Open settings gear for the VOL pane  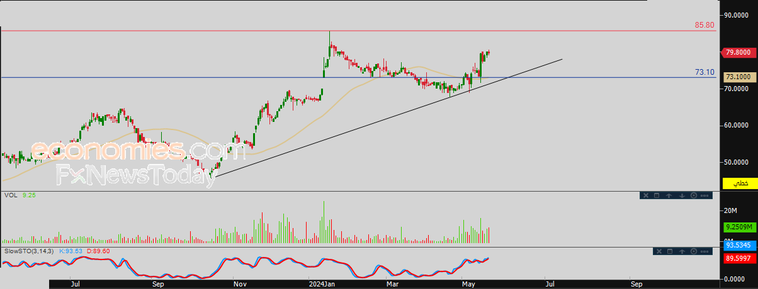click(694, 195)
